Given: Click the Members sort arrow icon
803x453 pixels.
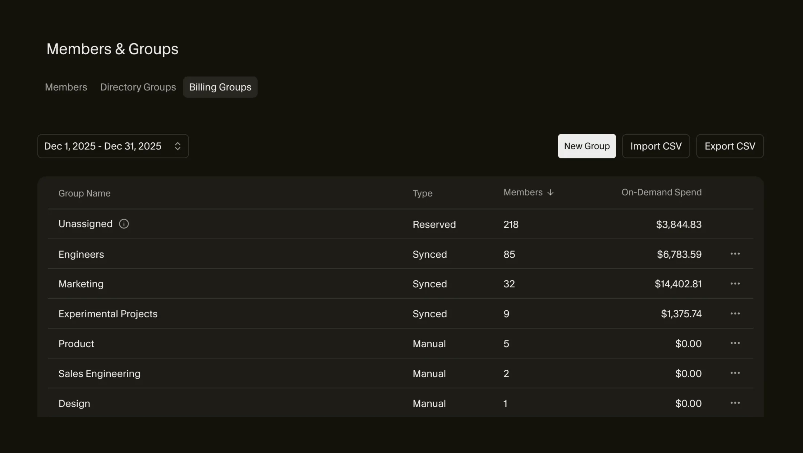Looking at the screenshot, I should 550,193.
